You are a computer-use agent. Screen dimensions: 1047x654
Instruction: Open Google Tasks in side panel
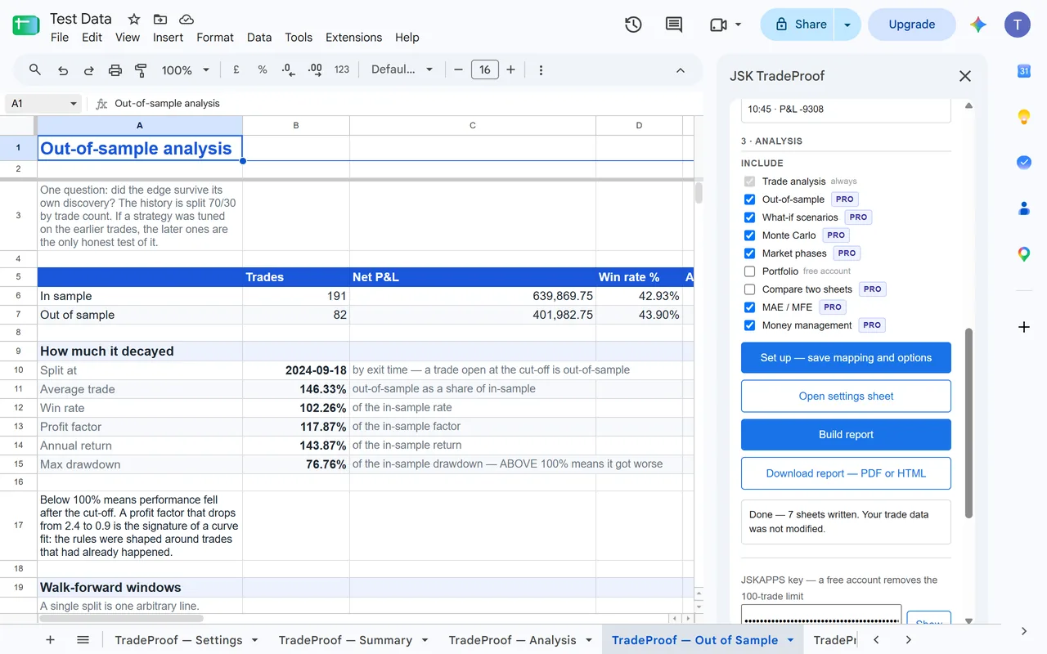(x=1024, y=163)
